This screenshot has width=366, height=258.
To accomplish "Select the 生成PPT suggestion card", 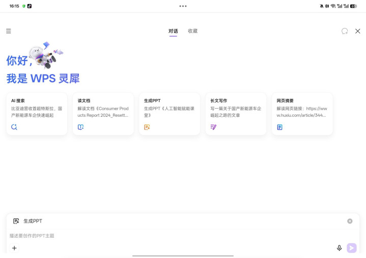I will (170, 113).
